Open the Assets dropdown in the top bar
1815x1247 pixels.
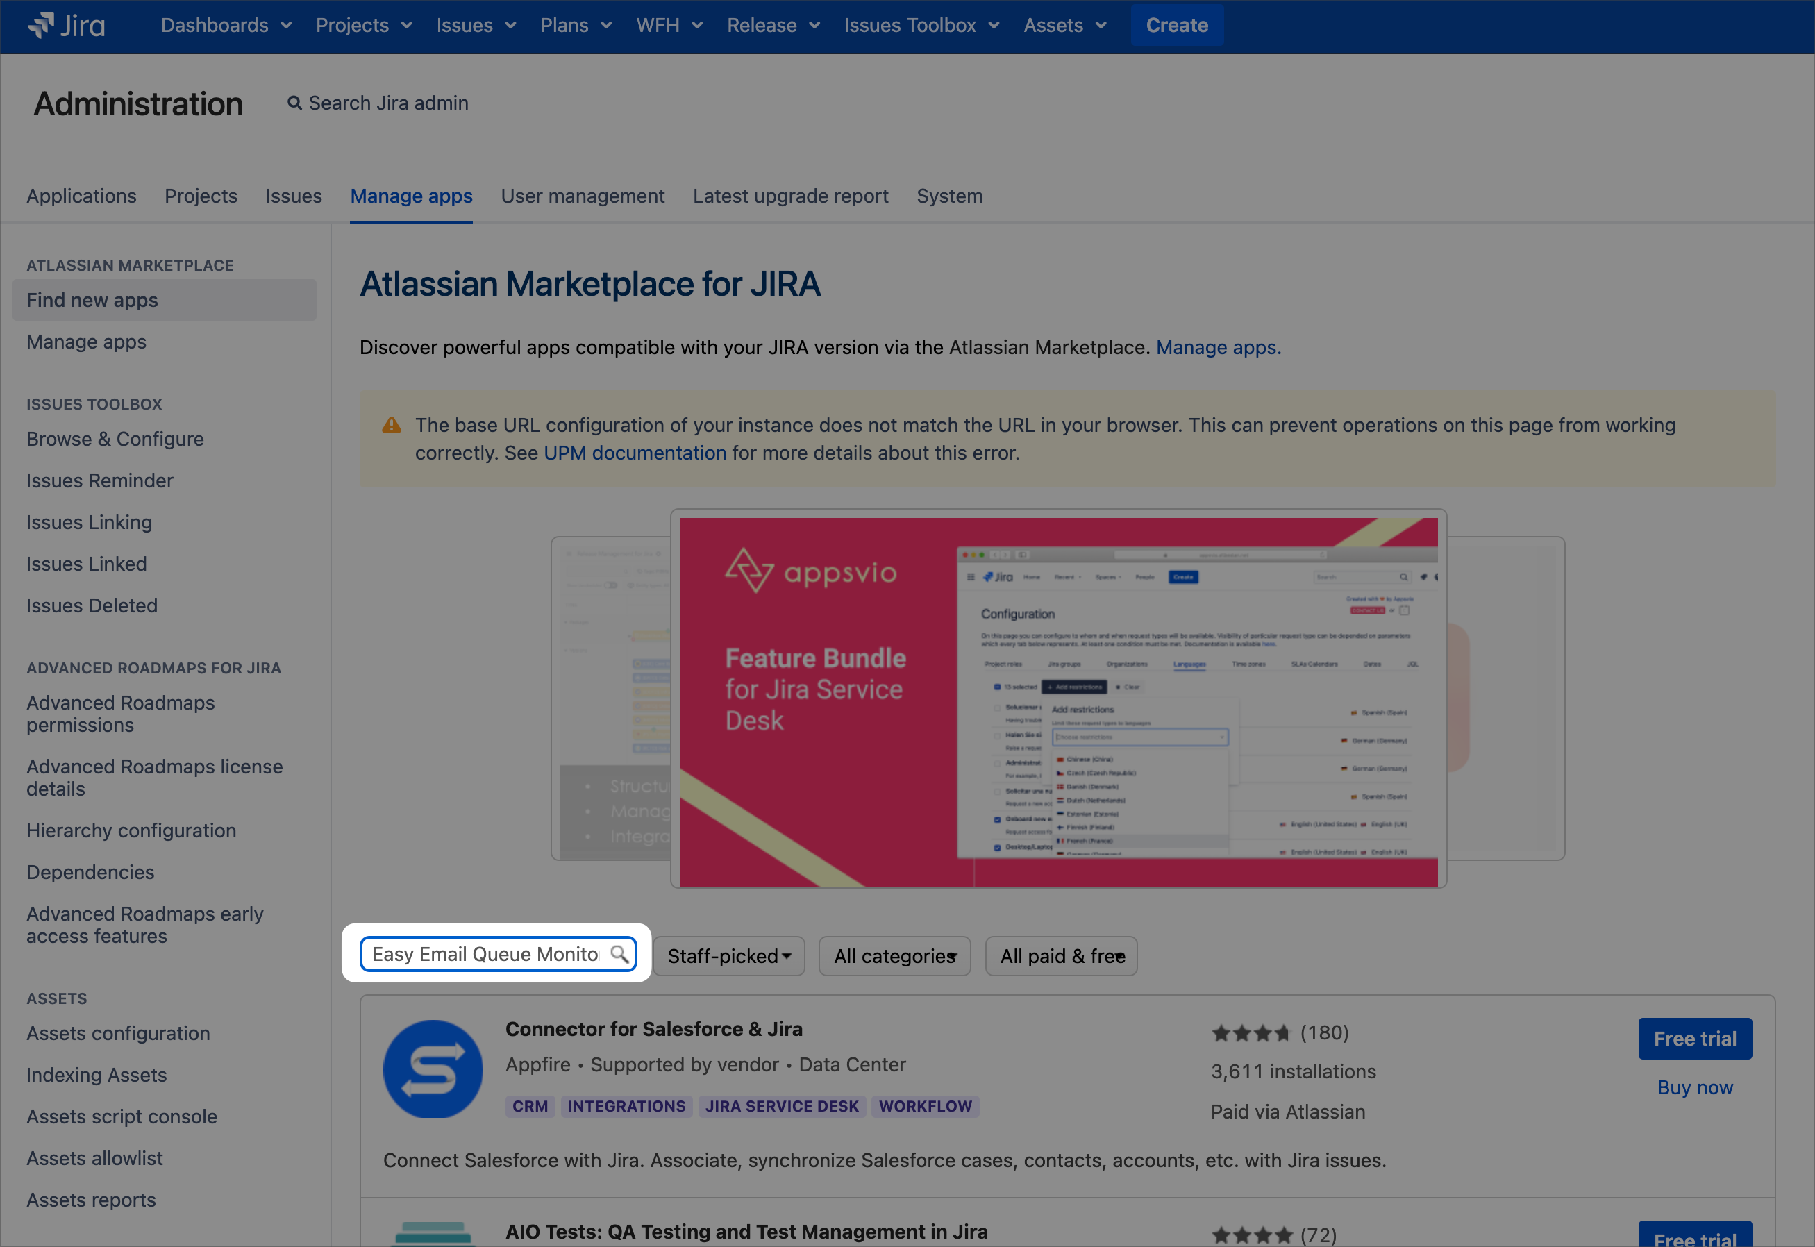[x=1065, y=25]
